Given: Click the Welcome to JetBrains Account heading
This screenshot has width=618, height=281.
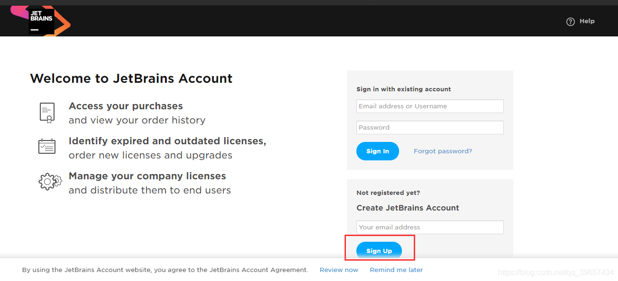Looking at the screenshot, I should [x=131, y=79].
